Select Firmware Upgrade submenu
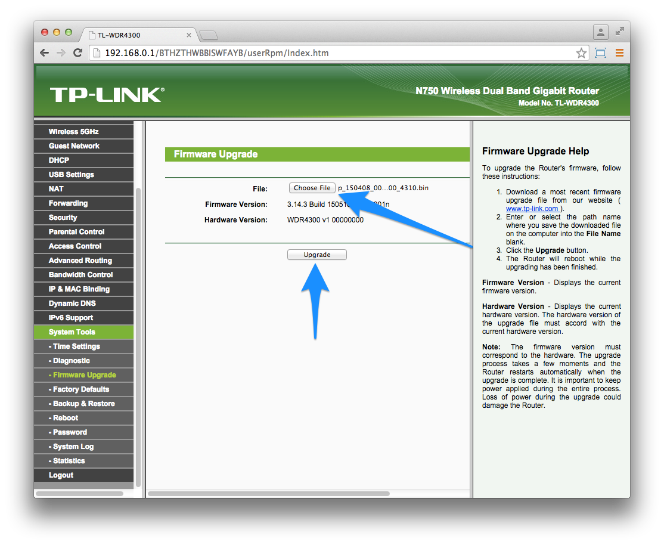Viewport: 664px width, 545px height. tap(84, 375)
